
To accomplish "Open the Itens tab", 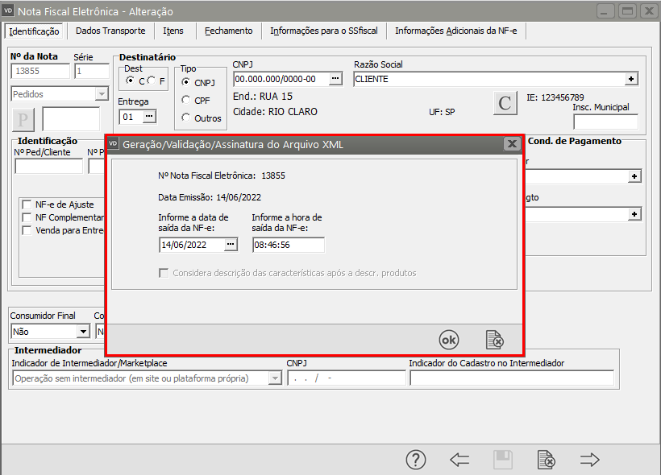I will click(173, 31).
